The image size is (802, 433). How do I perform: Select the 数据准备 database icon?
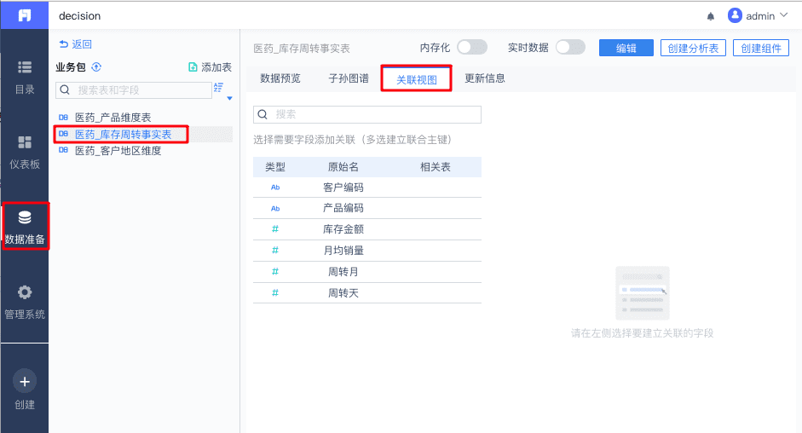pos(25,218)
